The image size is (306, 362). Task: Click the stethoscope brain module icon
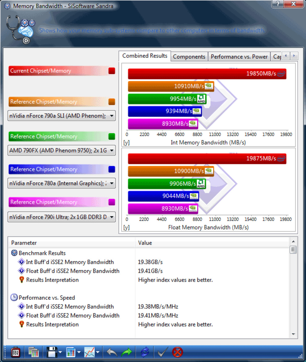(x=20, y=29)
